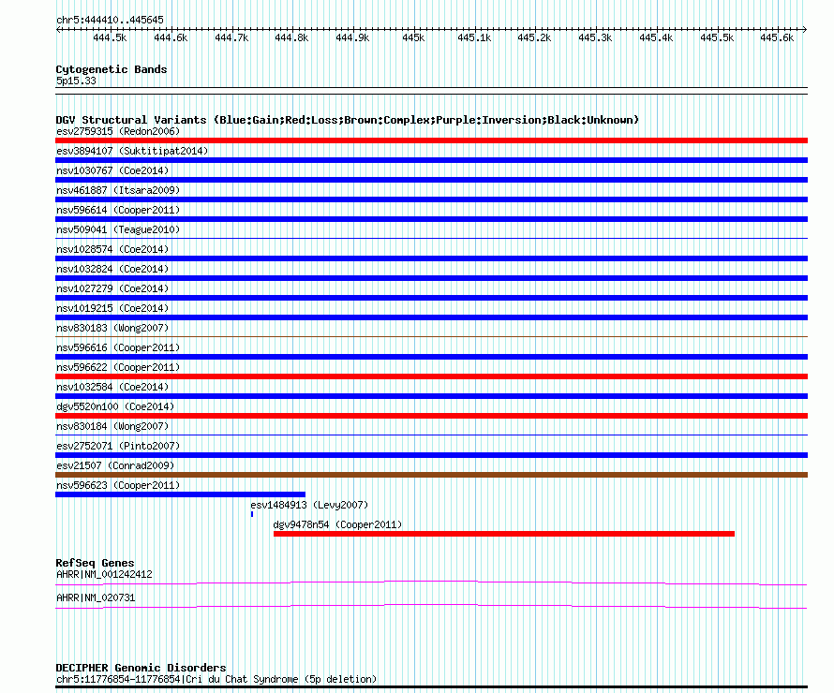Select the nsv596616 (Cooper2011) variant label
Viewport: 834px width, 693px height.
(x=118, y=347)
